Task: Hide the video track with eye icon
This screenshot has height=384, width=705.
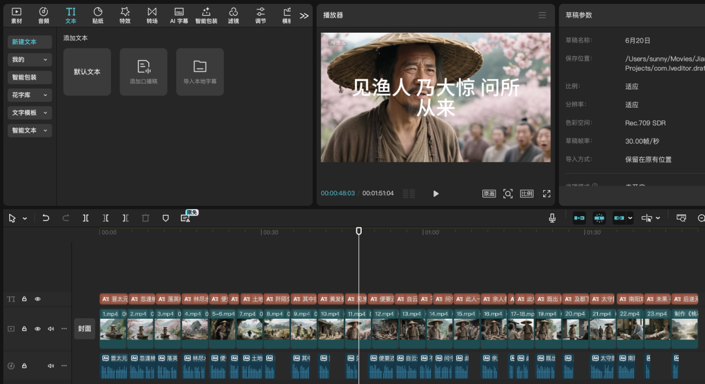Action: (x=38, y=328)
